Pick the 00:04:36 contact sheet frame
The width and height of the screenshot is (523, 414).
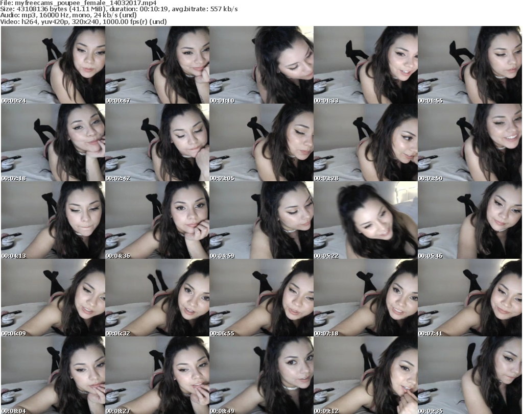157,220
